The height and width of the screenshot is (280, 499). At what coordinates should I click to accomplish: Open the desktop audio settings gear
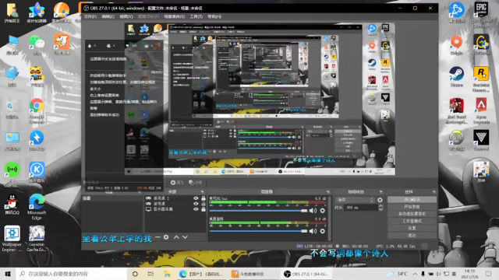pos(322,231)
